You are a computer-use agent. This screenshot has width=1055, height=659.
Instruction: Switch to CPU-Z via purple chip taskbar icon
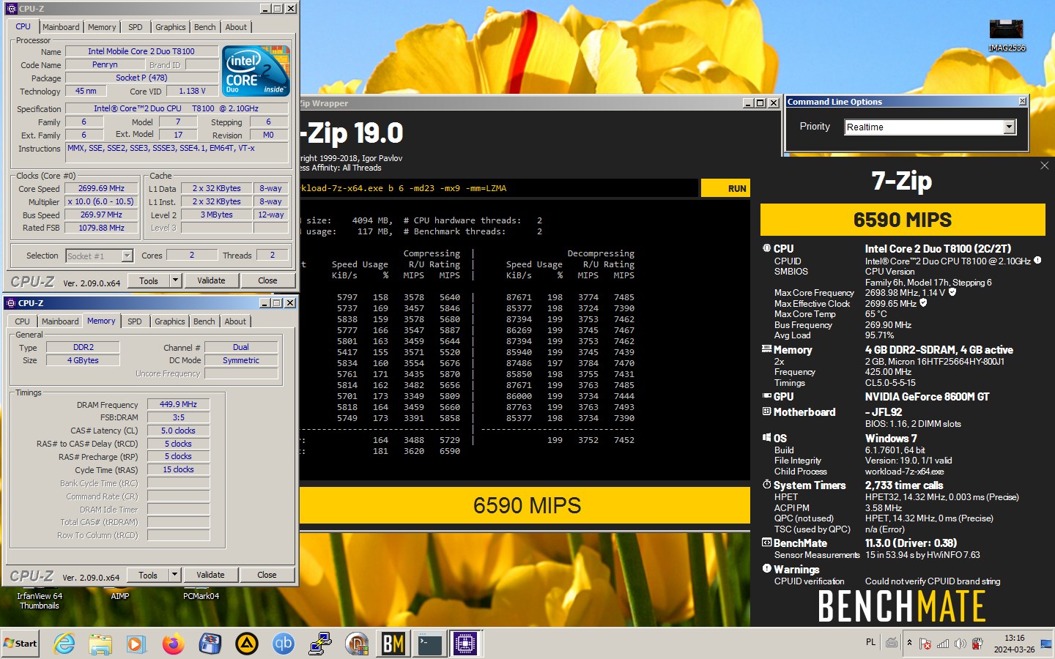click(465, 644)
